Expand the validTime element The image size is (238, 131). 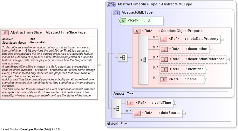(x=174, y=103)
